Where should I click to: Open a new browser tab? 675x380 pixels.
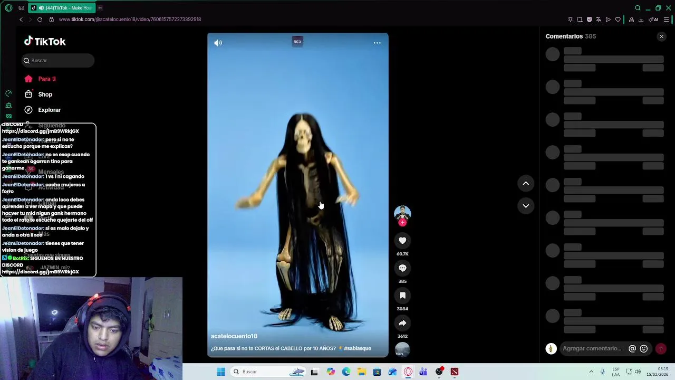click(100, 8)
